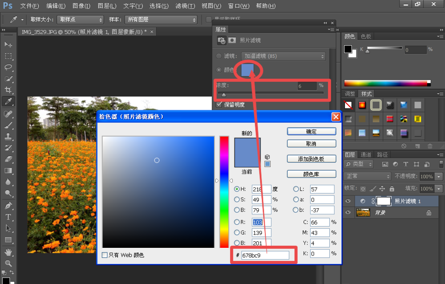Screen dimensions: 445x284
Task: Hide the 照片滤镜 1 layer
Action: [348, 201]
